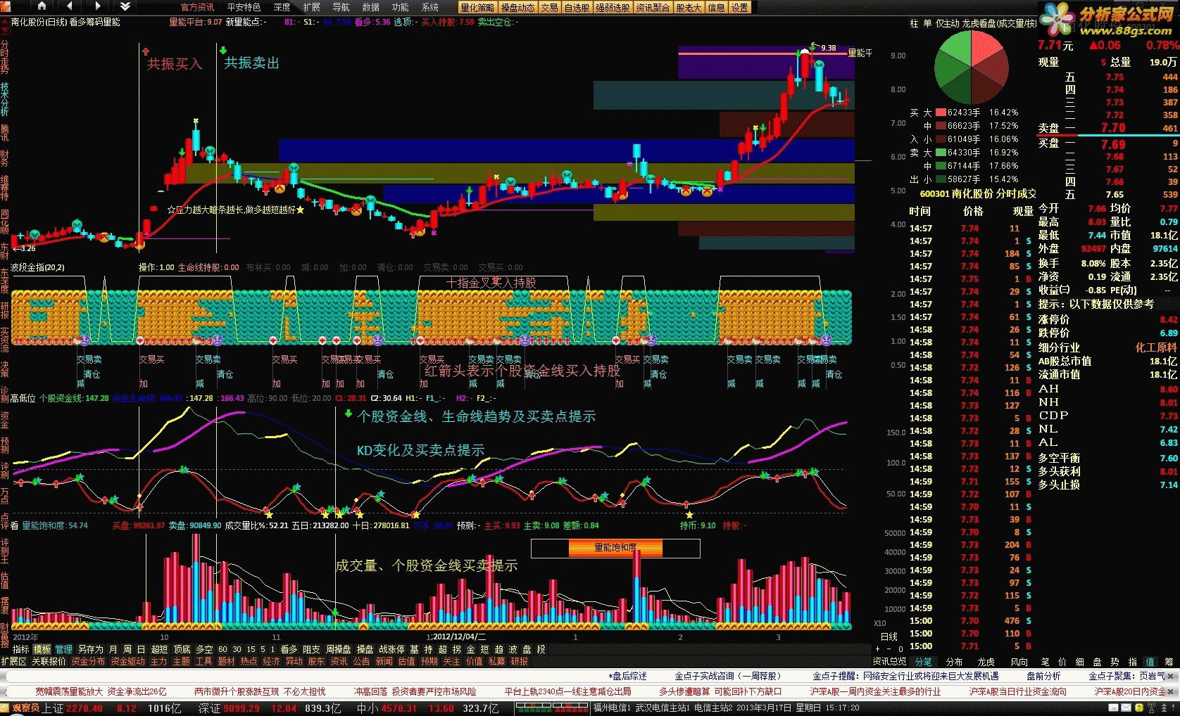The image size is (1180, 716).
Task: Select the 指标 tab in bottom bar
Action: pos(21,649)
